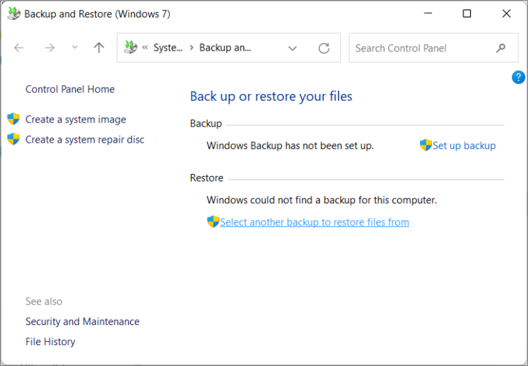528x366 pixels.
Task: Open the recent locations dropdown chevron
Action: coord(74,47)
